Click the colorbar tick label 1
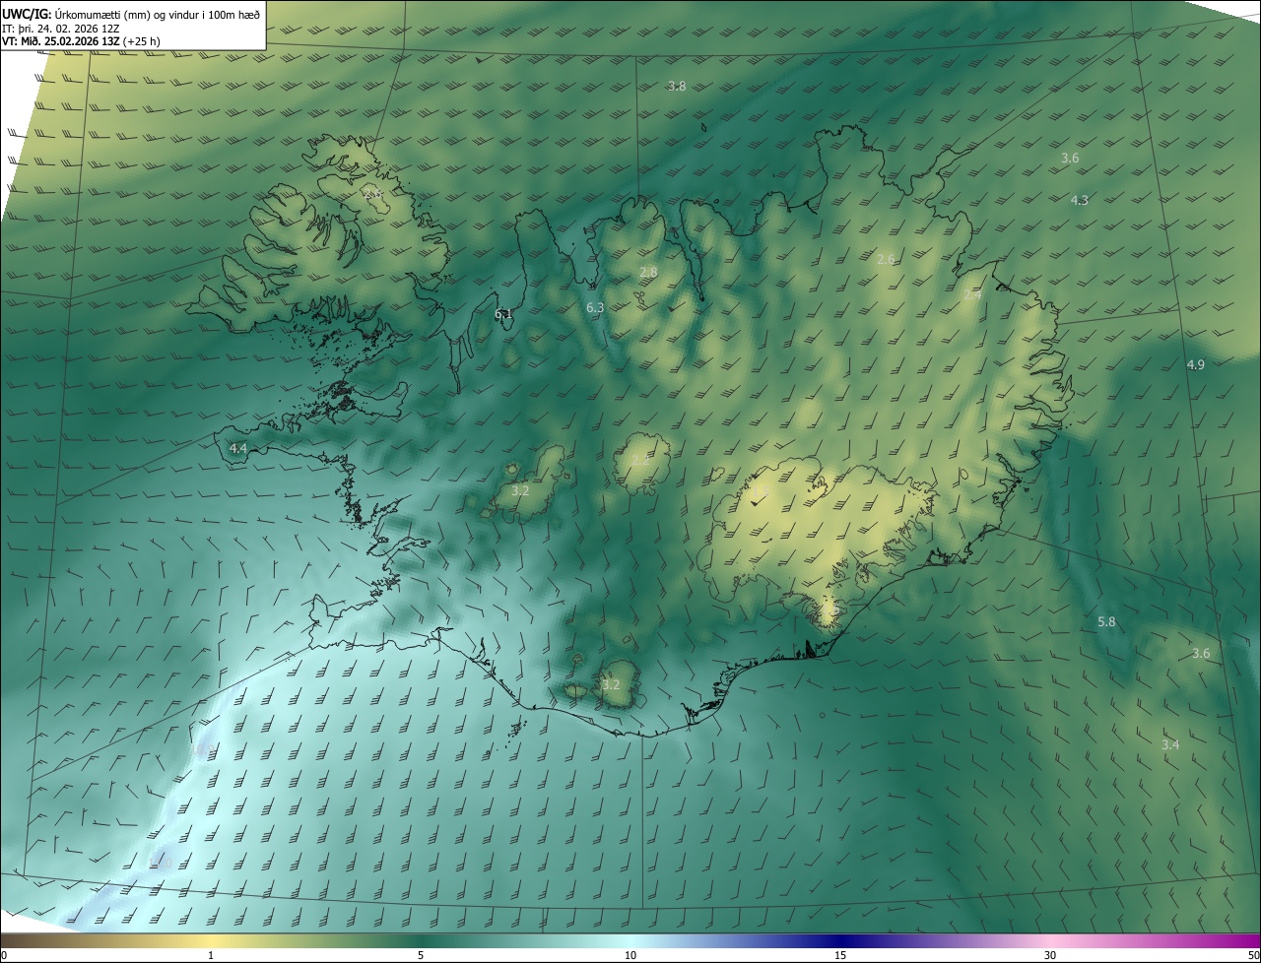This screenshot has height=963, width=1261. tap(211, 955)
